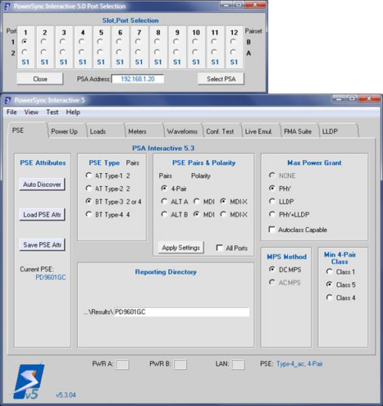
Task: Click the LAN status indicator box
Action: 237,365
